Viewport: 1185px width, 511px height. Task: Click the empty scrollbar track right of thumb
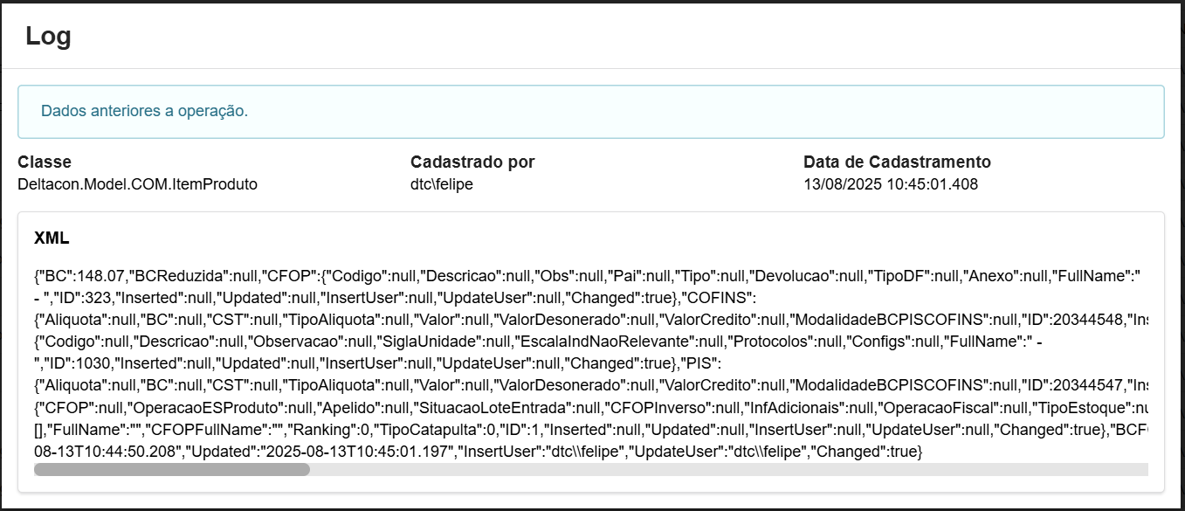pos(725,469)
